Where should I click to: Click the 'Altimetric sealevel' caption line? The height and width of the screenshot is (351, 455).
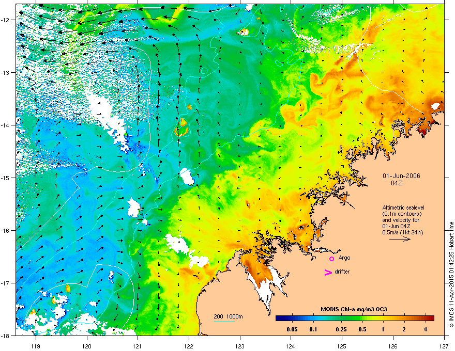pos(403,208)
